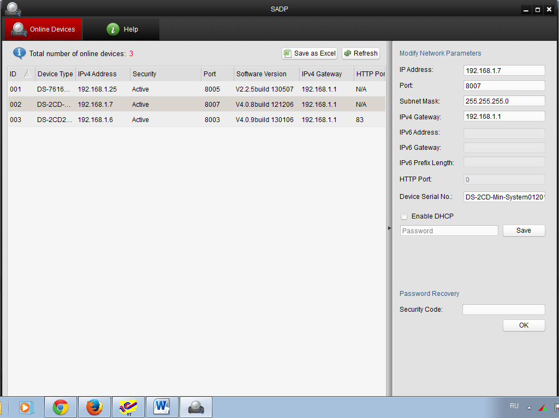This screenshot has height=418, width=559.
Task: Sort by Port column header
Action: 217,74
